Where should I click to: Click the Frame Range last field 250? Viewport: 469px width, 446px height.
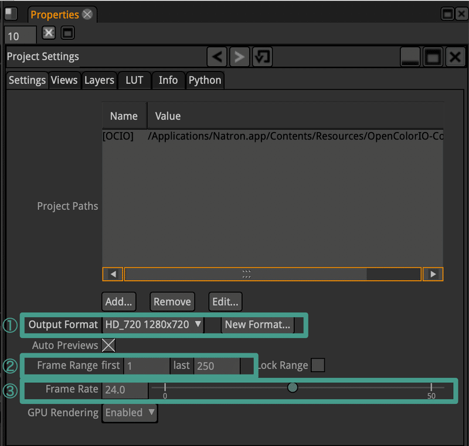tap(217, 366)
